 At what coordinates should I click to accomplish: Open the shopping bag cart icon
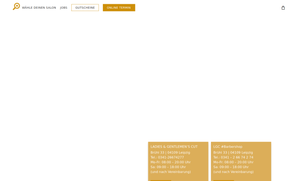click(283, 8)
